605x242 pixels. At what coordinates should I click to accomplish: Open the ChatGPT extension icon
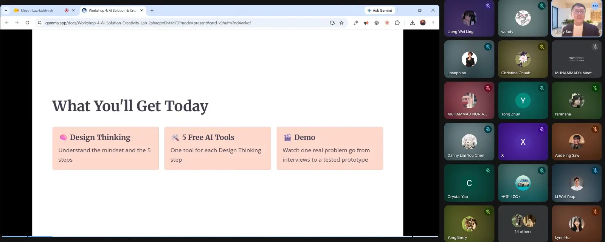(377, 23)
